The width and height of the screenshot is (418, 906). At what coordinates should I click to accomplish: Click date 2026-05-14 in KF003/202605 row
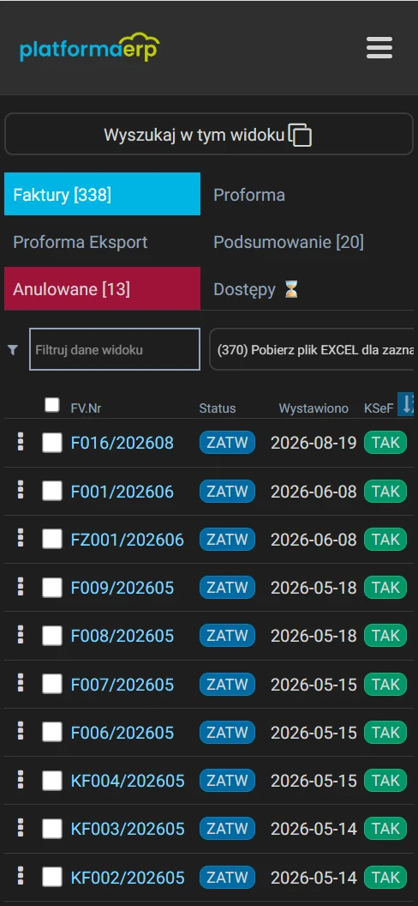pyautogui.click(x=313, y=829)
